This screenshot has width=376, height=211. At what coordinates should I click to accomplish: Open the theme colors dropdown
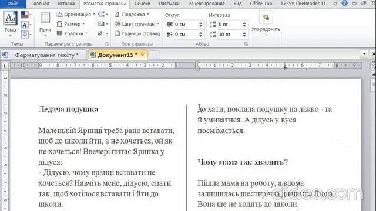pos(26,15)
